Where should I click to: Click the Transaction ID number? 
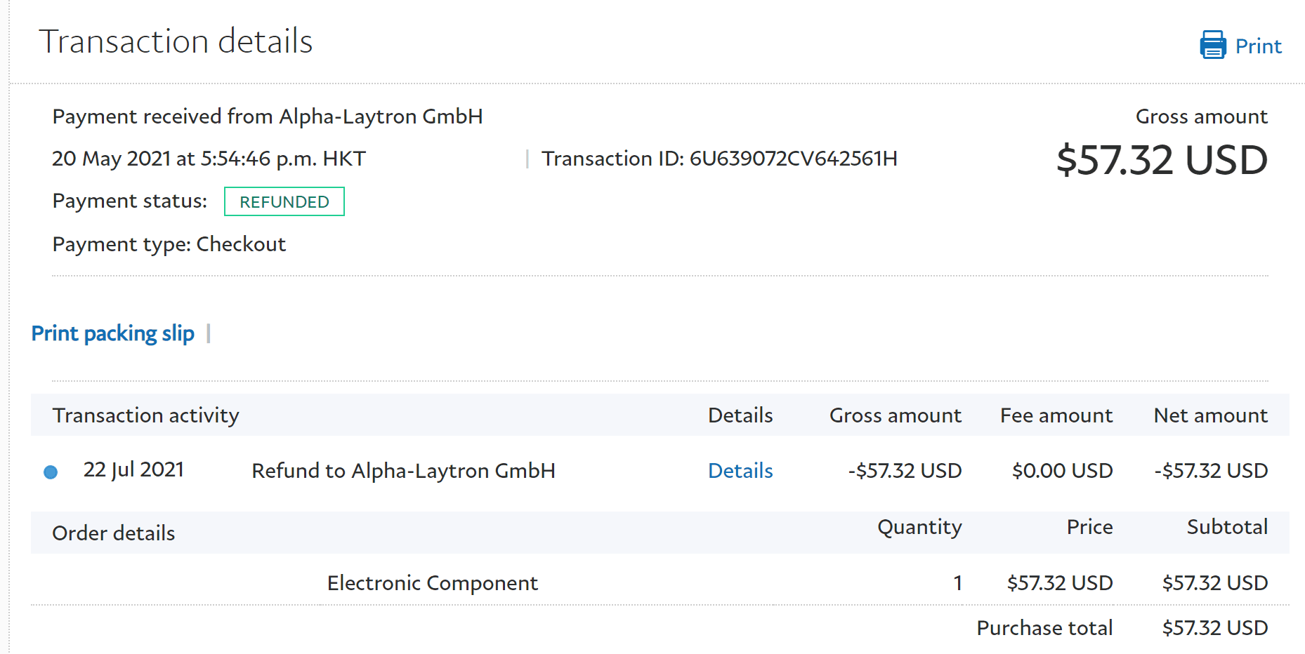point(793,159)
